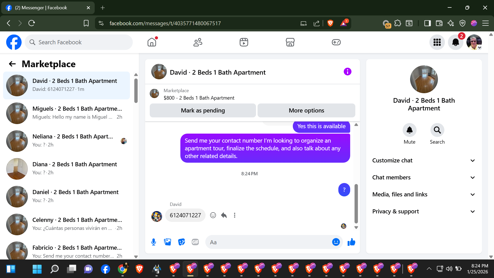Viewport: 494px width, 278px height.
Task: Open a new browser tab
Action: [103, 8]
